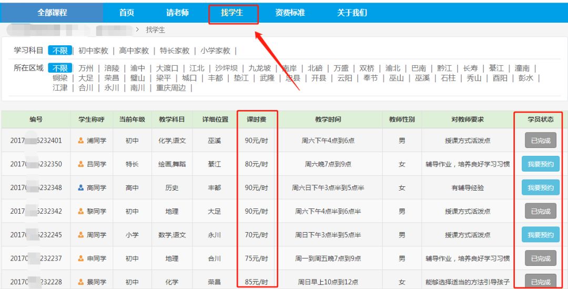Click the student icon beside 周同学
Viewport: 568px width, 289px height.
pyautogui.click(x=81, y=235)
